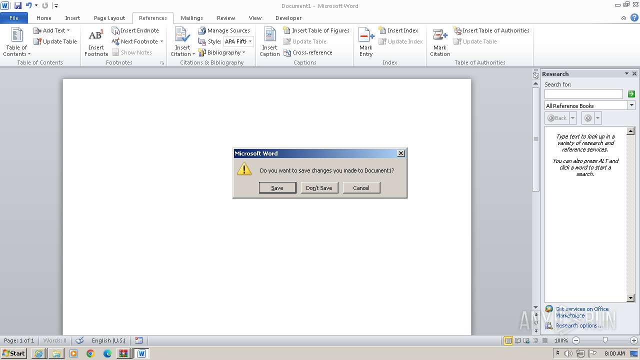Click the Cross-reference button
This screenshot has height=360, width=640.
pos(308,52)
